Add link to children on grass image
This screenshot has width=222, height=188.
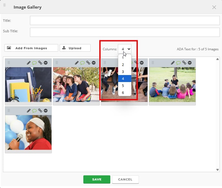184,62
